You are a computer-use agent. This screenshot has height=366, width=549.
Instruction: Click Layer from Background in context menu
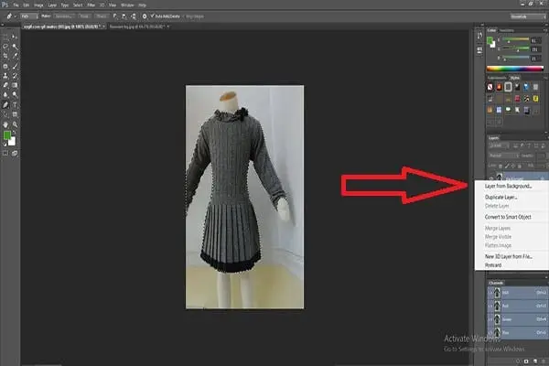[506, 186]
